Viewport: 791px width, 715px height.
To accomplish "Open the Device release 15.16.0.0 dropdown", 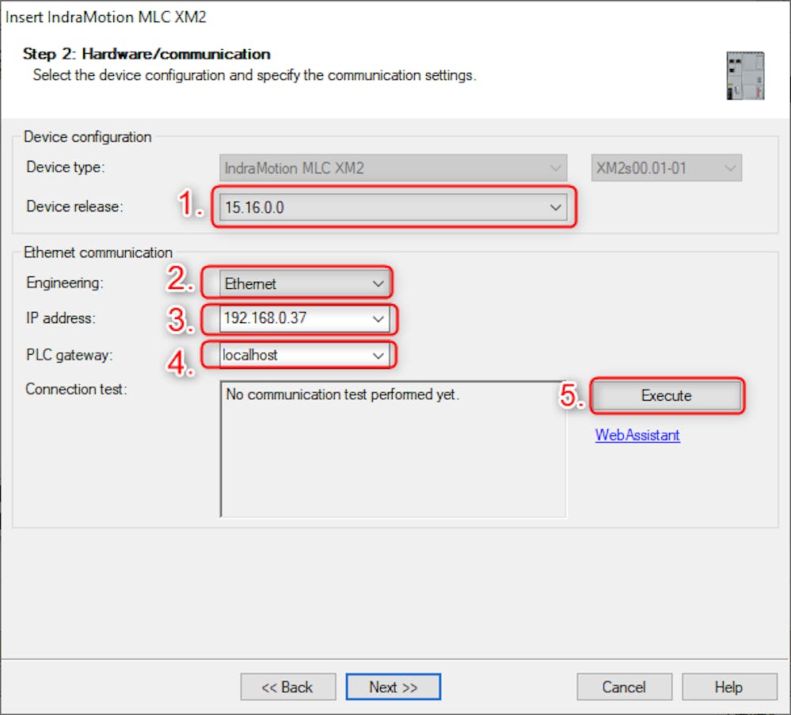I will tap(393, 207).
